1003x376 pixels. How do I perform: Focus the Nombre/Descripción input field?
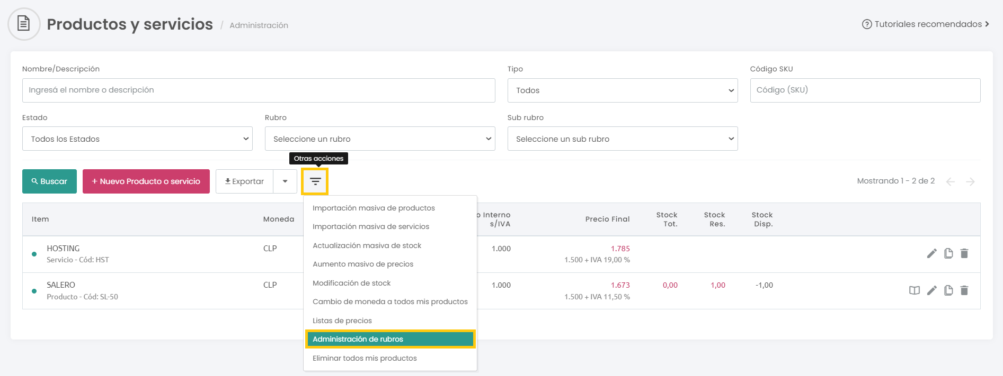(259, 90)
